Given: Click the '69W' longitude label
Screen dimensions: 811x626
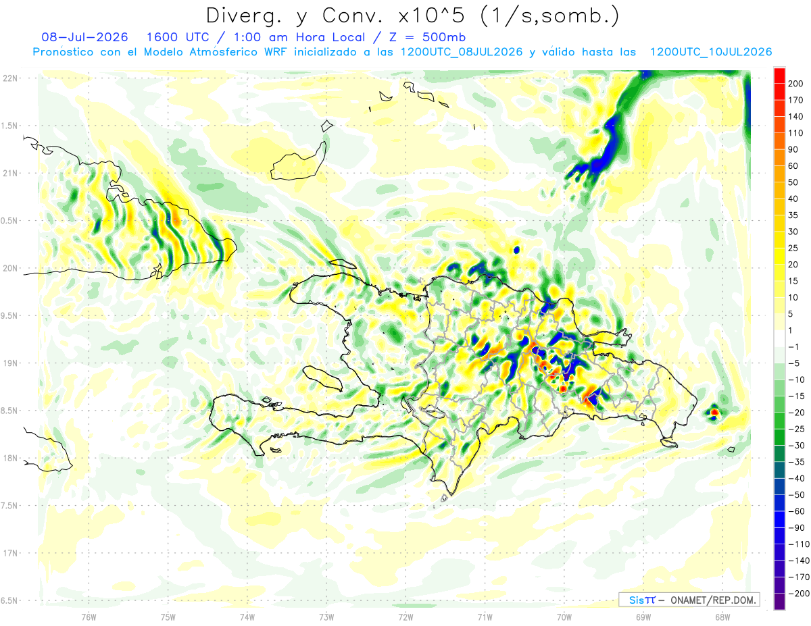Looking at the screenshot, I should [x=643, y=617].
